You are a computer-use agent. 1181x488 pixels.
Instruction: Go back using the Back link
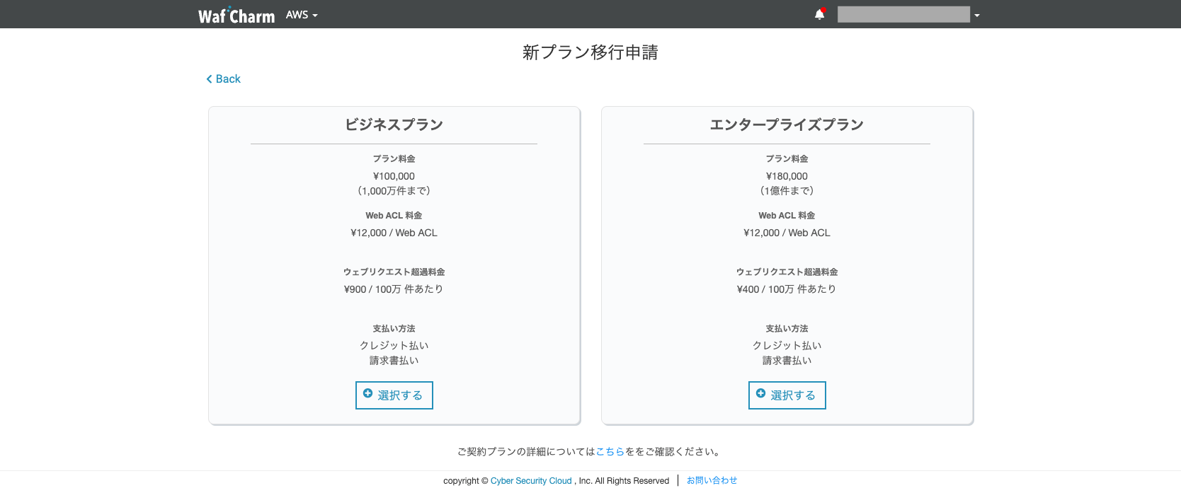[x=228, y=79]
